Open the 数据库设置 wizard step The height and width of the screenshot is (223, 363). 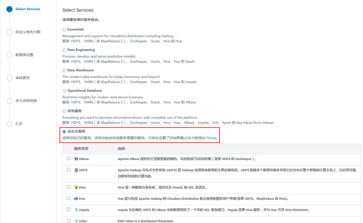click(24, 55)
